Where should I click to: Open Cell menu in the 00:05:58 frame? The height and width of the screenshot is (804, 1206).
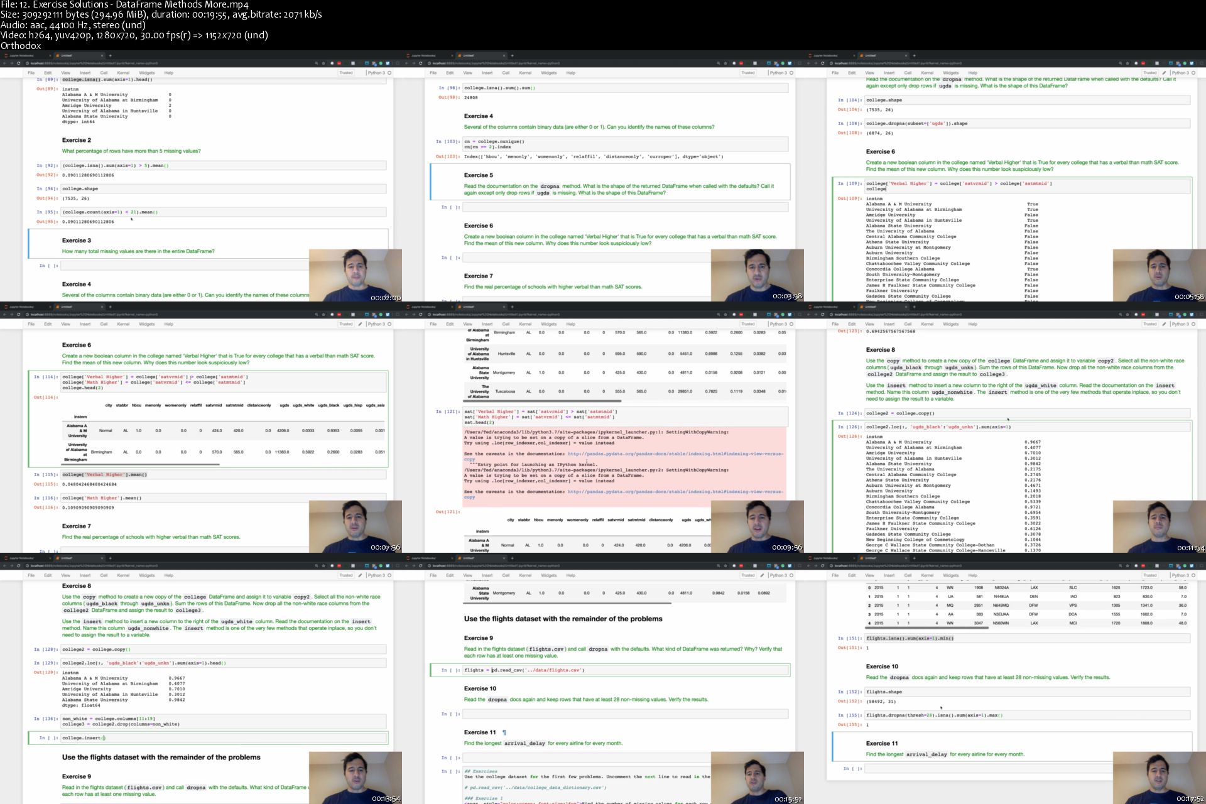pyautogui.click(x=908, y=73)
